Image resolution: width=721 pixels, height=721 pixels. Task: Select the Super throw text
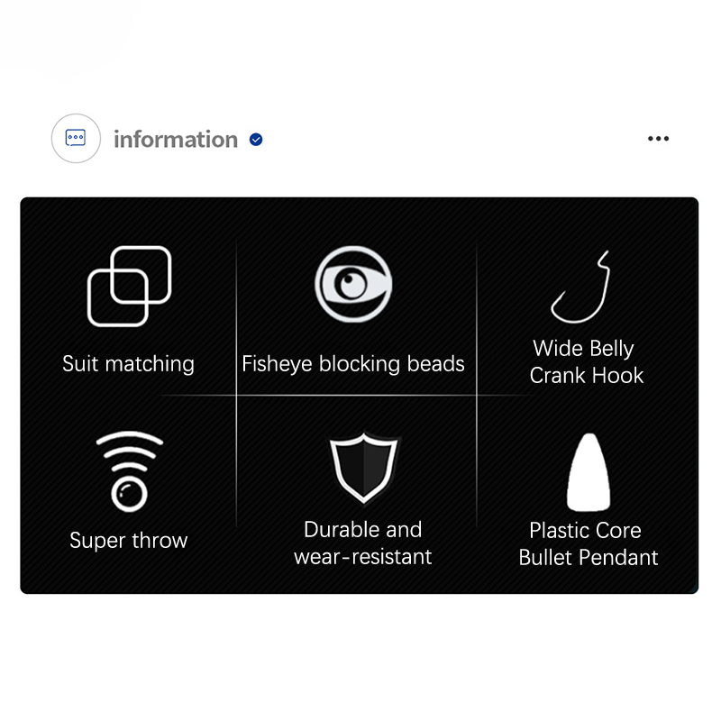(x=129, y=540)
